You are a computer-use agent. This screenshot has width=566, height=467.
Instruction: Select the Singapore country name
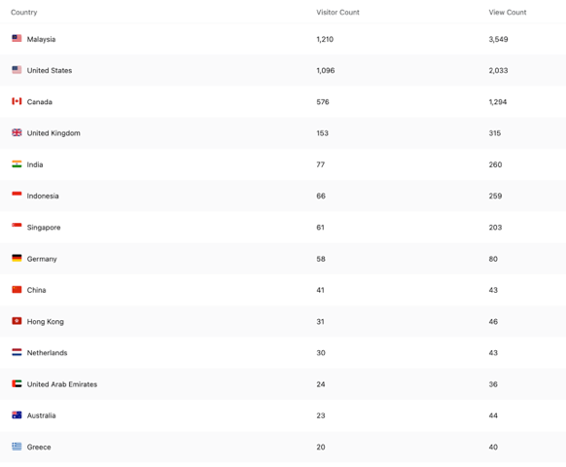coord(44,228)
